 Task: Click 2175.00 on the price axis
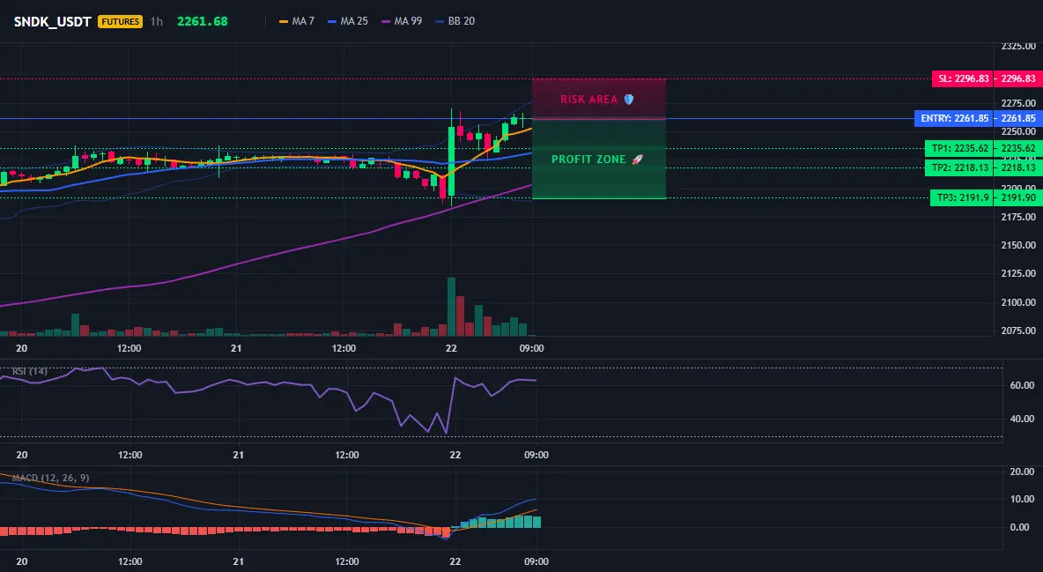pyautogui.click(x=1018, y=217)
